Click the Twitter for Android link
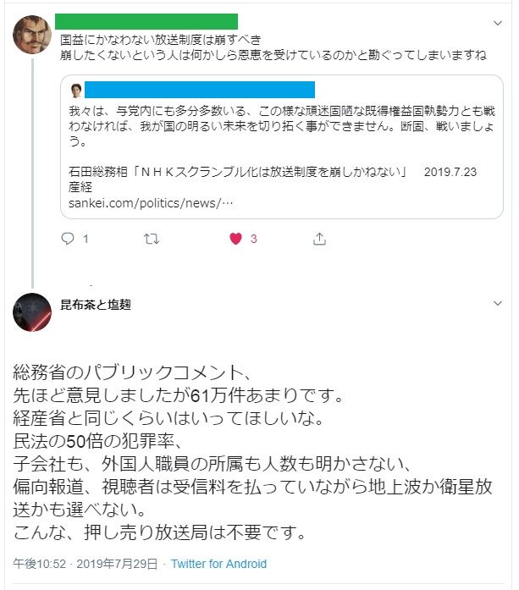This screenshot has height=590, width=519. pos(218,564)
